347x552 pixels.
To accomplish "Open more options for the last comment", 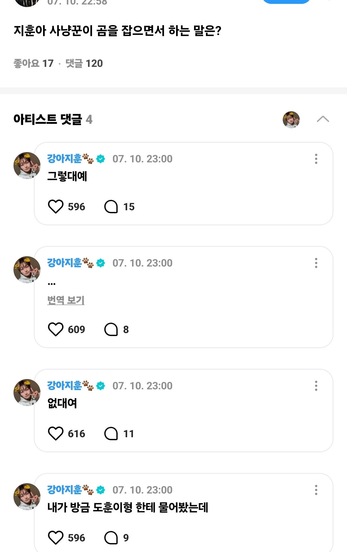I will point(316,490).
